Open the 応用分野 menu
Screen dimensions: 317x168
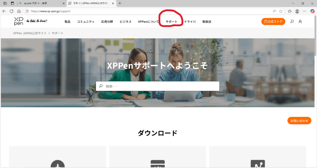pos(107,22)
